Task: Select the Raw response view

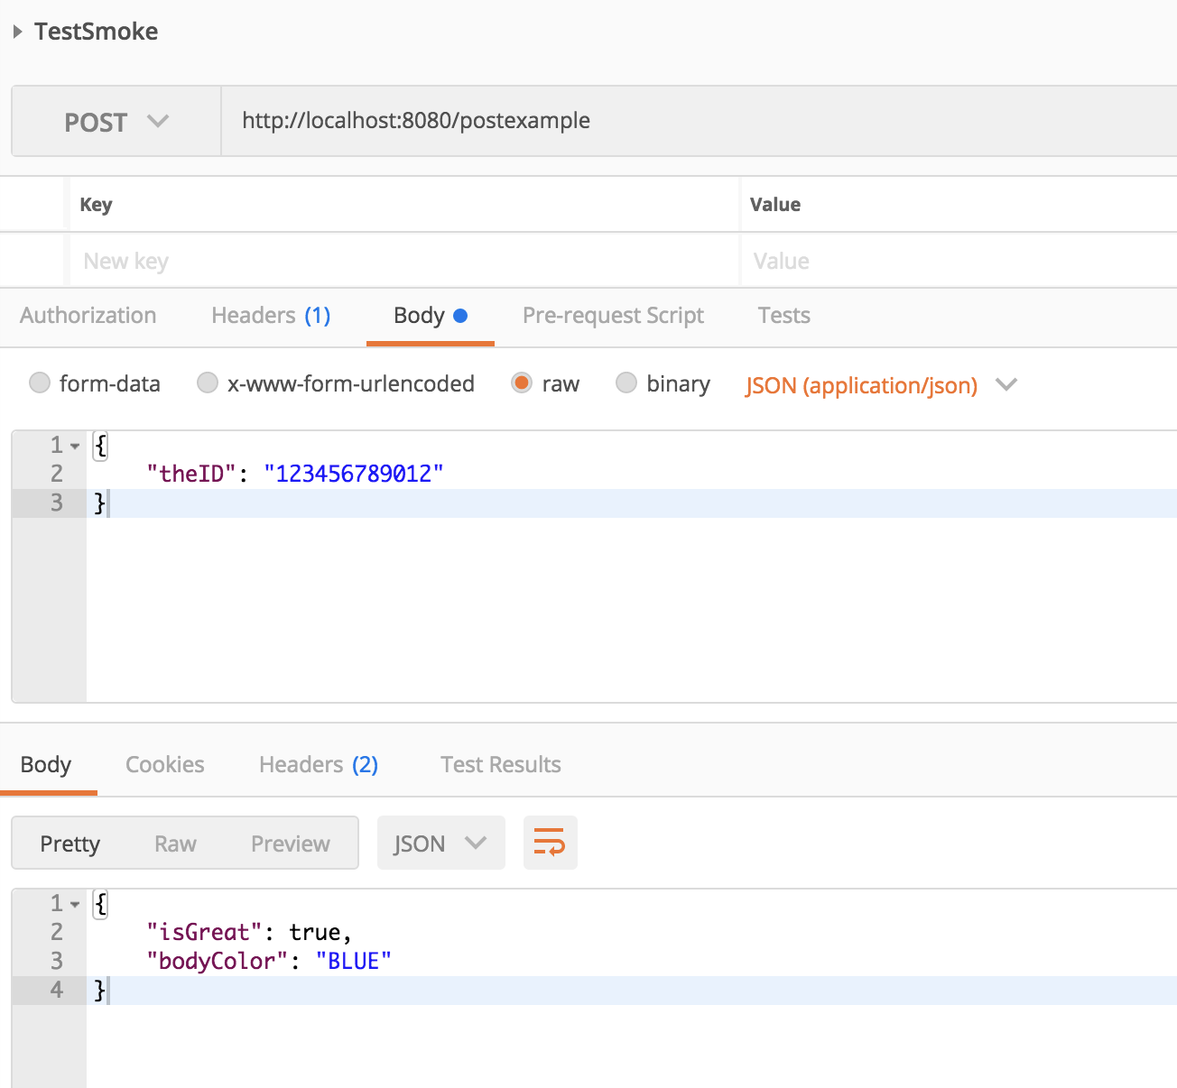Action: (x=175, y=844)
